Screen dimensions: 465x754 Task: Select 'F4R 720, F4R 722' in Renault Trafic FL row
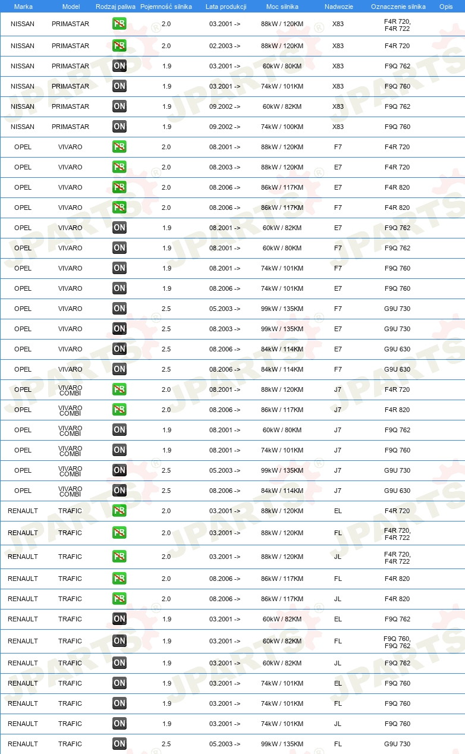[397, 533]
